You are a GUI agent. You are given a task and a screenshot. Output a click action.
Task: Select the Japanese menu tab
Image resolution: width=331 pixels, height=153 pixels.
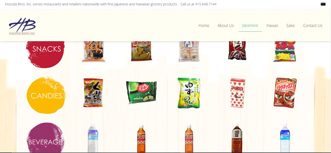click(x=250, y=26)
